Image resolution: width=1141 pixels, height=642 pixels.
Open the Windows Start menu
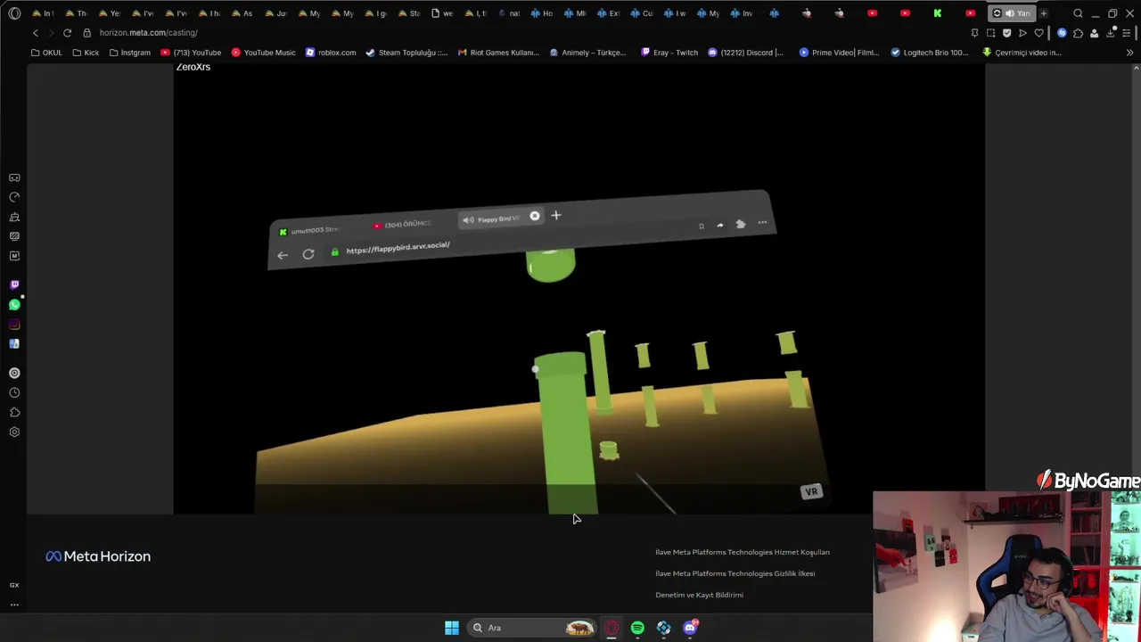pyautogui.click(x=452, y=628)
